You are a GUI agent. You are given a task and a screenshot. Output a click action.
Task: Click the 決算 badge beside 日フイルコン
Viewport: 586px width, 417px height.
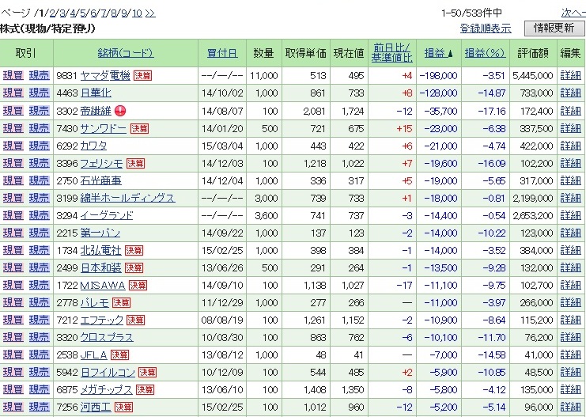[x=147, y=372]
